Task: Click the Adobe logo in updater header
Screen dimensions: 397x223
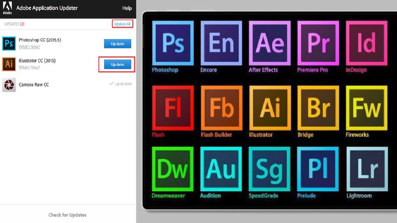Action: [x=7, y=8]
